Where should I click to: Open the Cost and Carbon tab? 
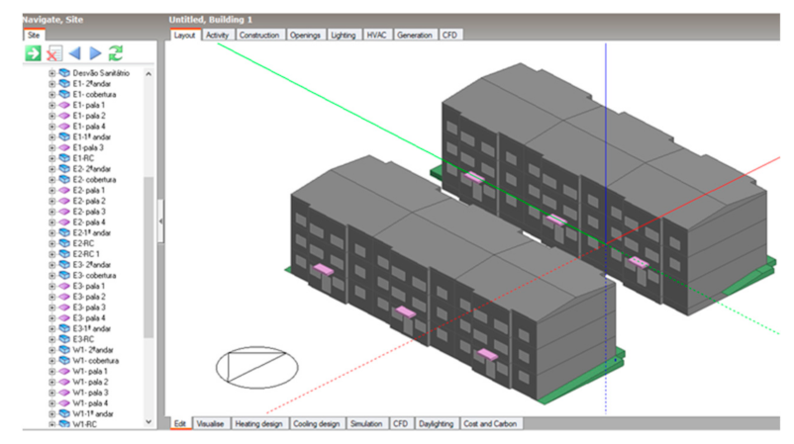[491, 423]
